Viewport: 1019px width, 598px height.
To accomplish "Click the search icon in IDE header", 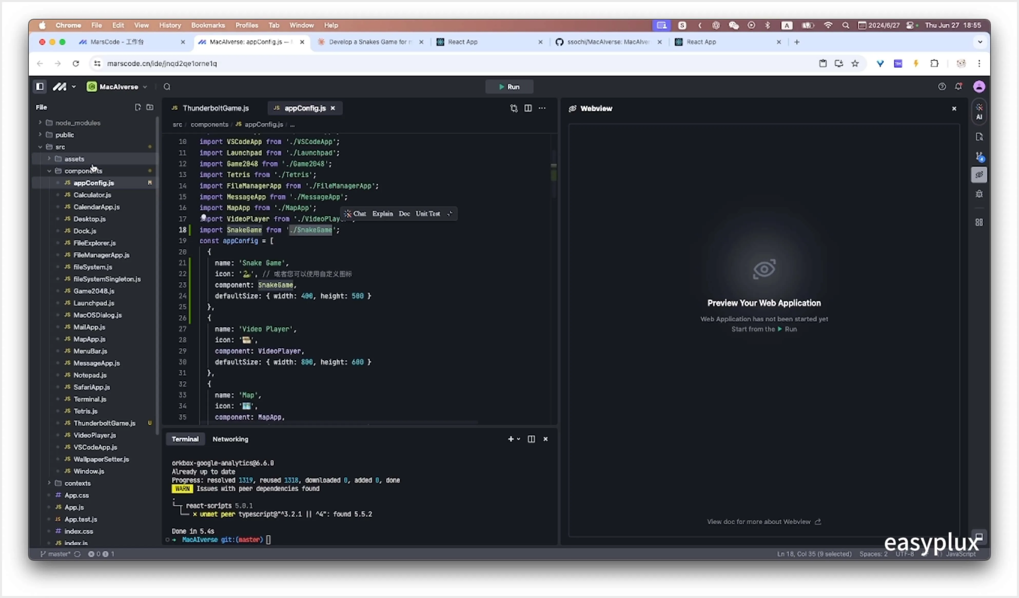I will [167, 86].
